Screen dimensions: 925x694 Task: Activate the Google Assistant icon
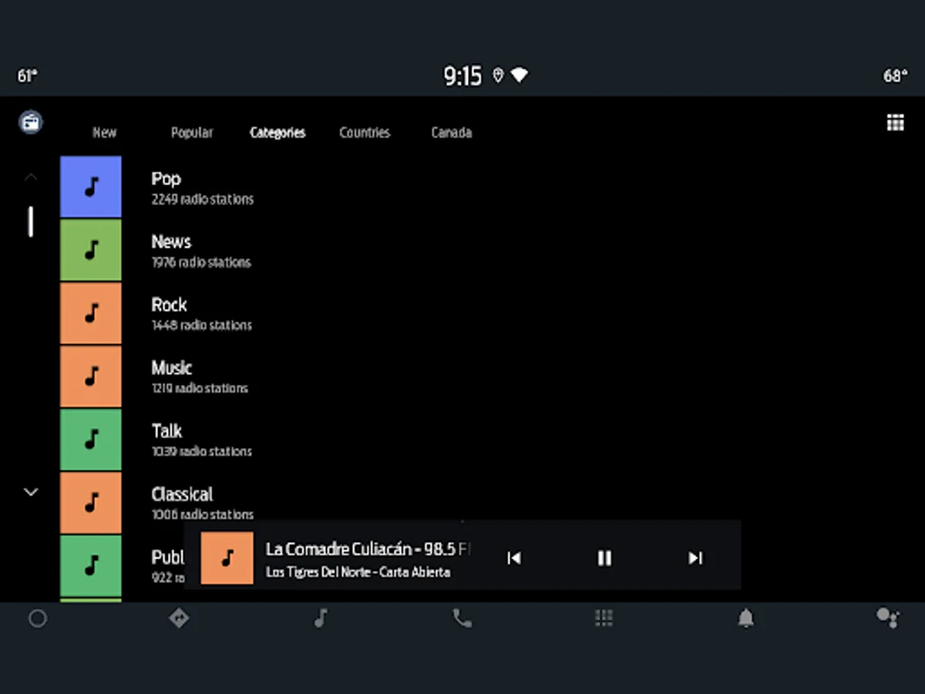point(887,618)
